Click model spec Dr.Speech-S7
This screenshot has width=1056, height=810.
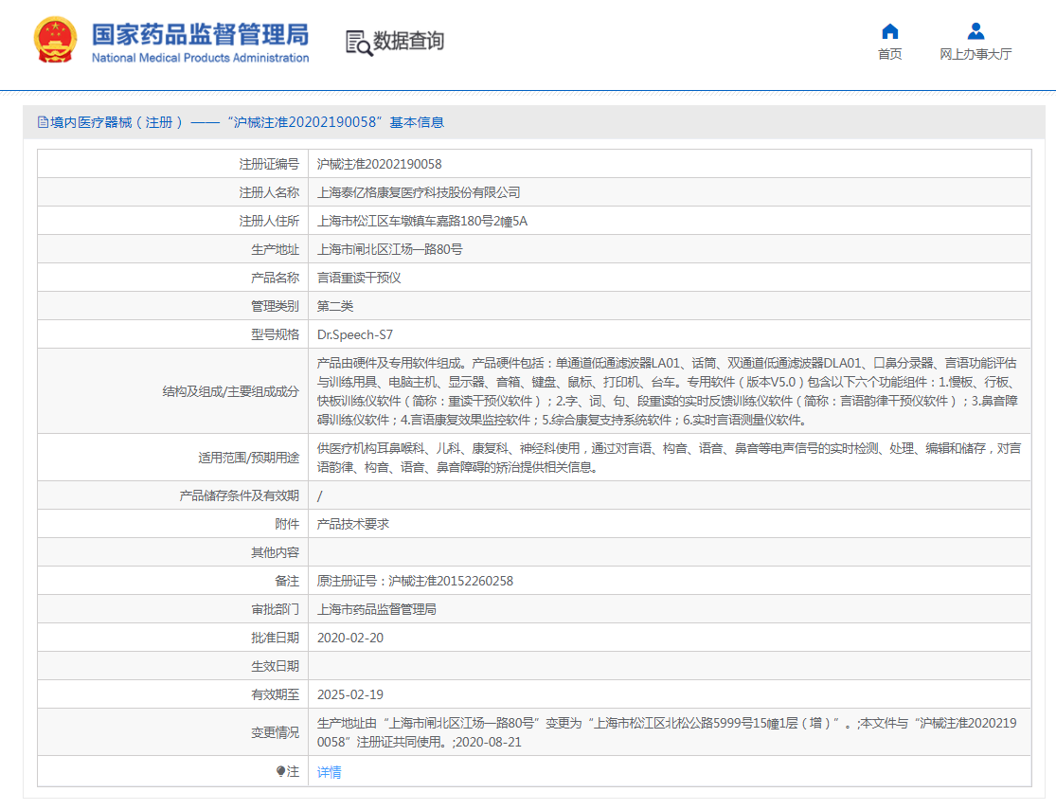pos(355,334)
